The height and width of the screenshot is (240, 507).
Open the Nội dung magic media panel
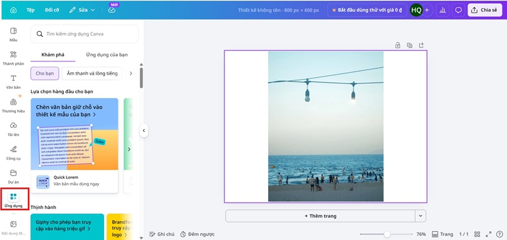coord(13,228)
